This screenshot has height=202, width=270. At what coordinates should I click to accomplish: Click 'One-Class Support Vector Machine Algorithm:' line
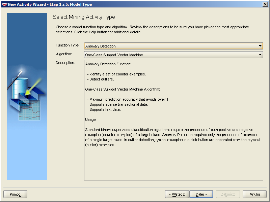[x=123, y=89]
